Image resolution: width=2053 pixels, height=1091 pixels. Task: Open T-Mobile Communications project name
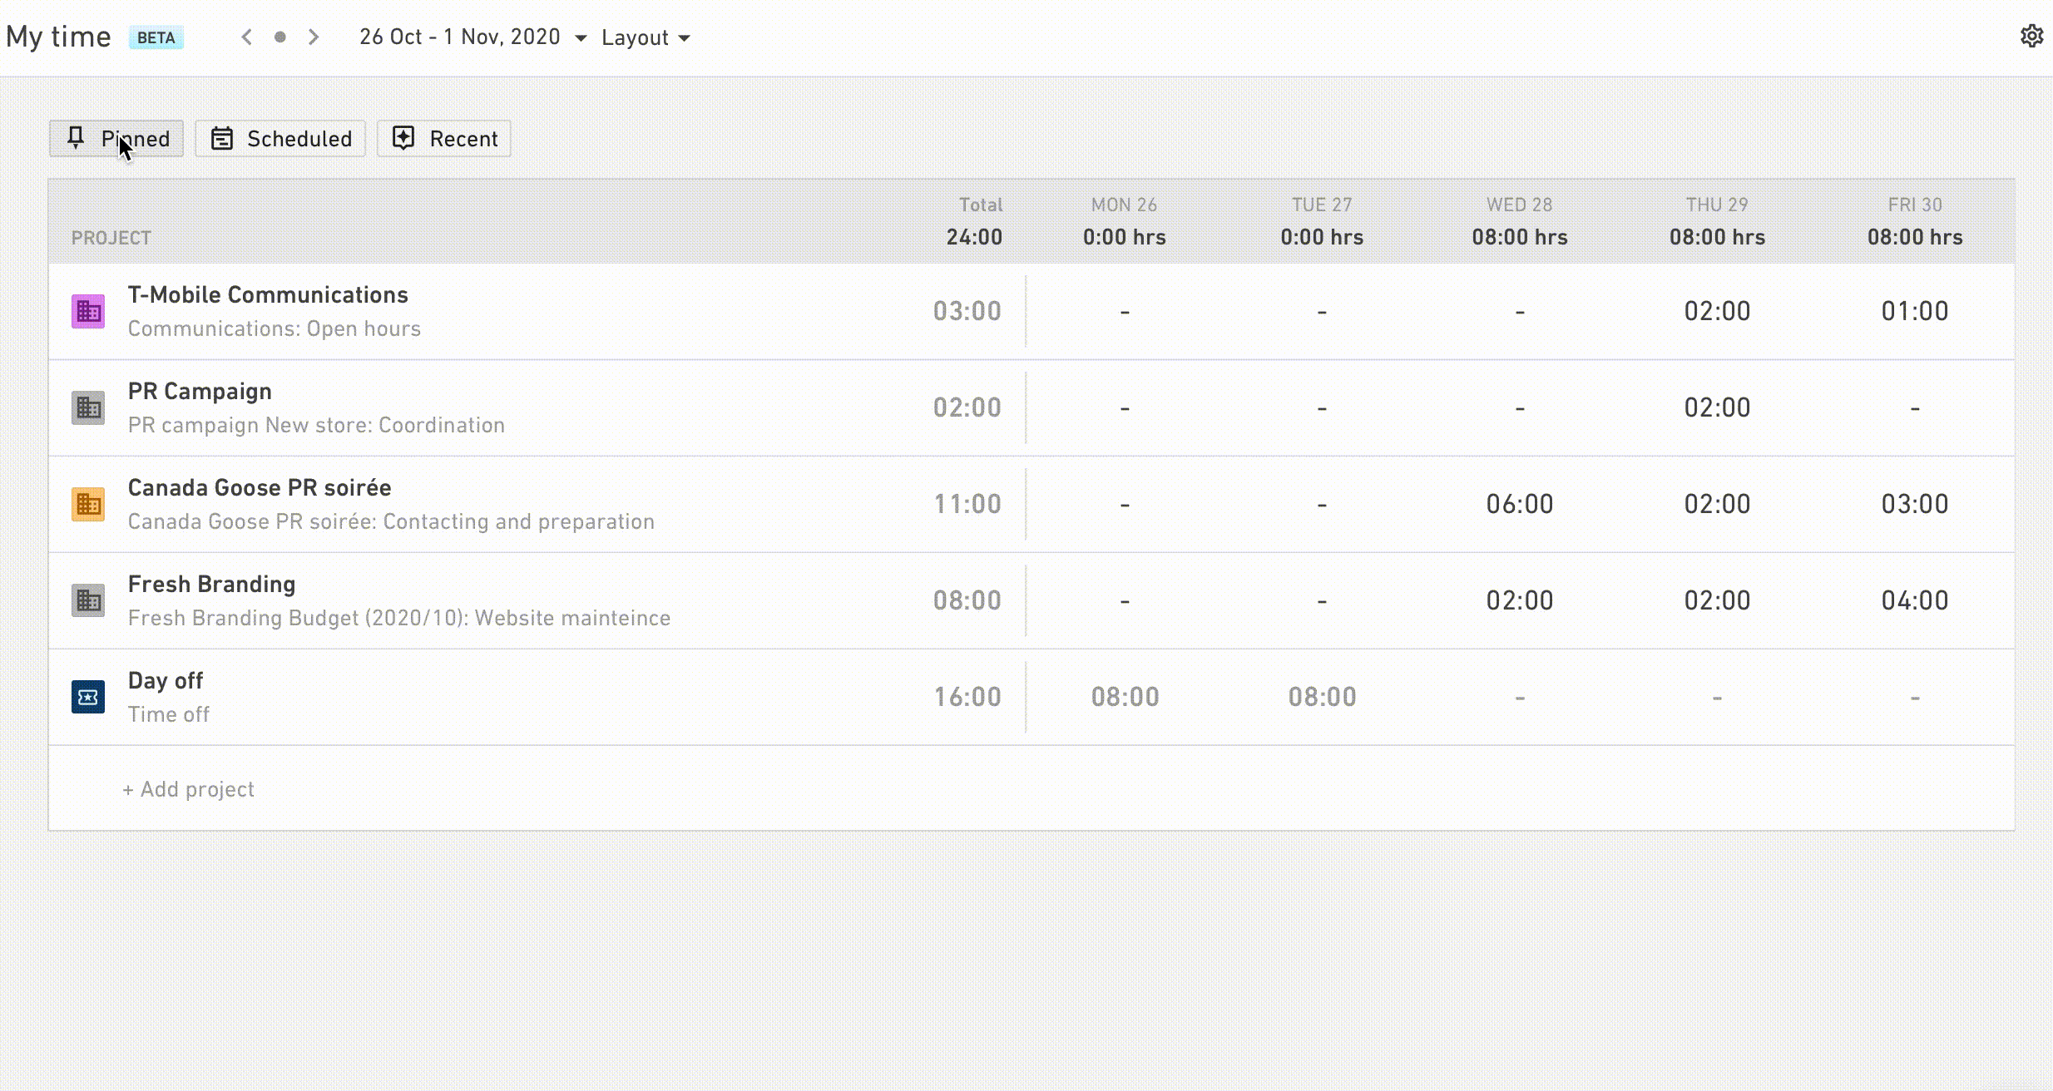pyautogui.click(x=268, y=295)
